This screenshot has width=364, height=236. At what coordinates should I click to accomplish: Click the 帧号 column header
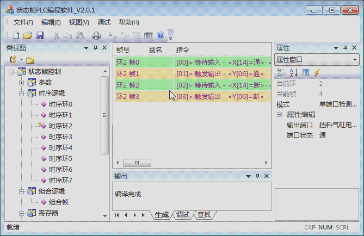(x=123, y=49)
